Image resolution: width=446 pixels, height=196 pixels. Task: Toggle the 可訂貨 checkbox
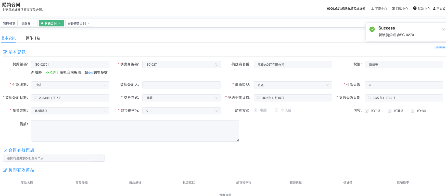(367, 111)
